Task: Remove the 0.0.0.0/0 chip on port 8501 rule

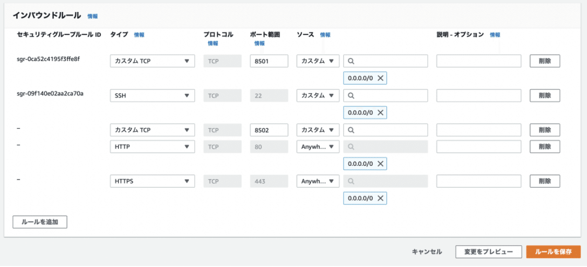Action: coord(380,78)
